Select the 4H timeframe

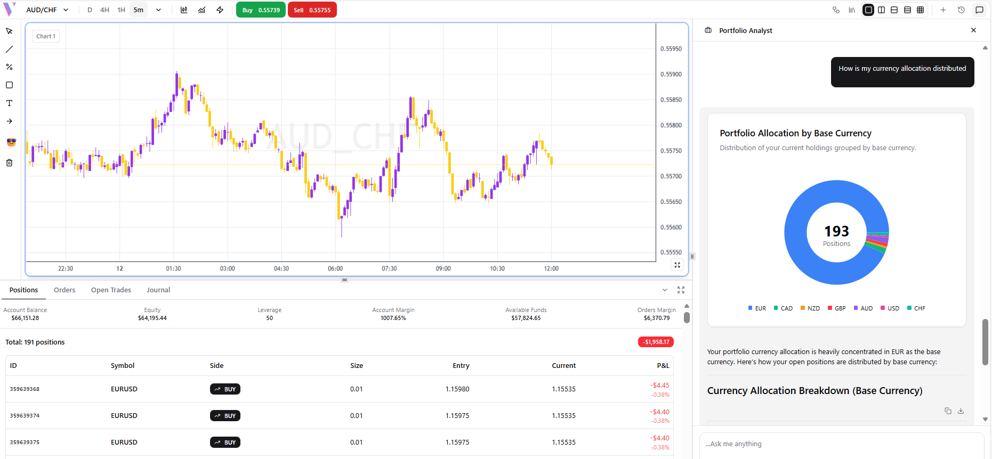(x=105, y=10)
